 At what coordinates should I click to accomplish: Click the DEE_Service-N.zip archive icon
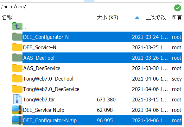[x=17, y=110]
